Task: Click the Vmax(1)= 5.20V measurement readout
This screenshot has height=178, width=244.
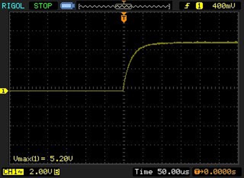Action: pos(43,159)
